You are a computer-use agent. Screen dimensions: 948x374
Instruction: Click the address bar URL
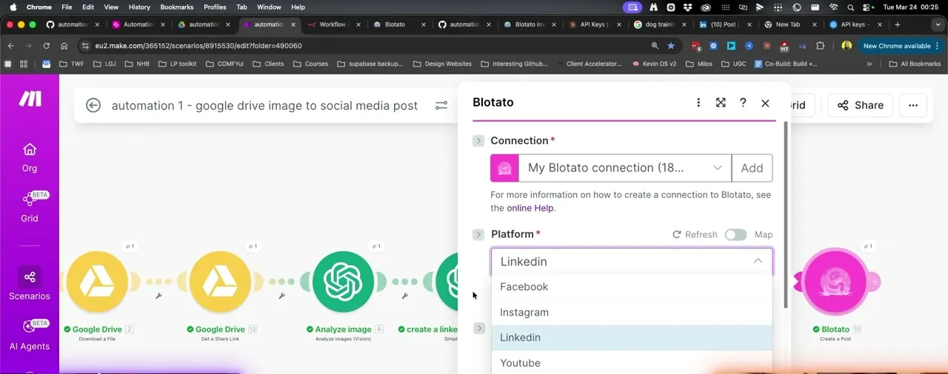(198, 46)
